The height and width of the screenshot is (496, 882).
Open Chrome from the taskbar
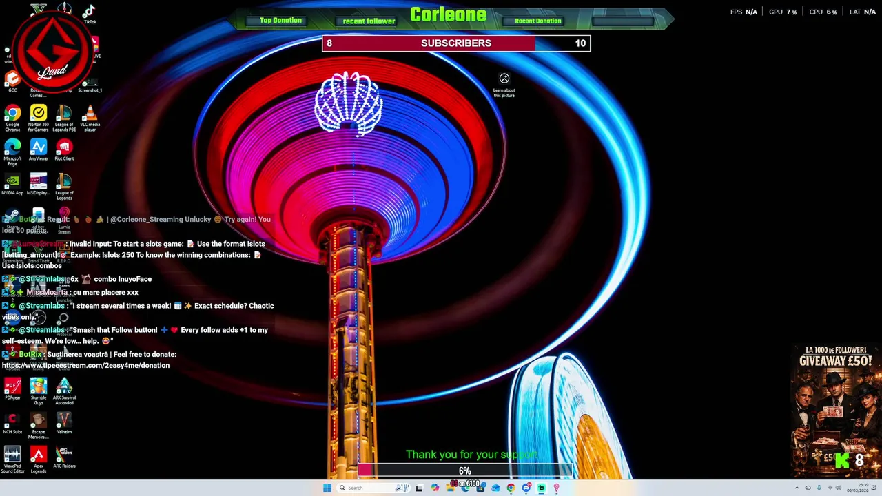[511, 488]
